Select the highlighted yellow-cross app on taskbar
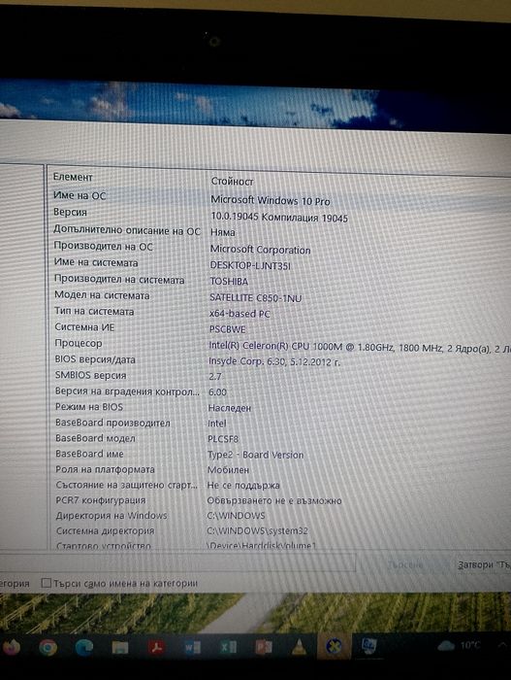The width and height of the screenshot is (511, 680). coord(334,646)
